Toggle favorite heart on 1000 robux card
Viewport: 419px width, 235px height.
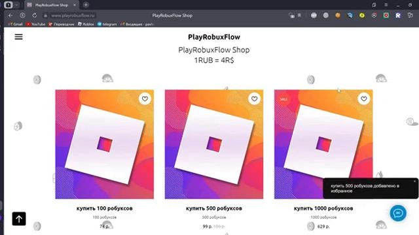coord(364,99)
